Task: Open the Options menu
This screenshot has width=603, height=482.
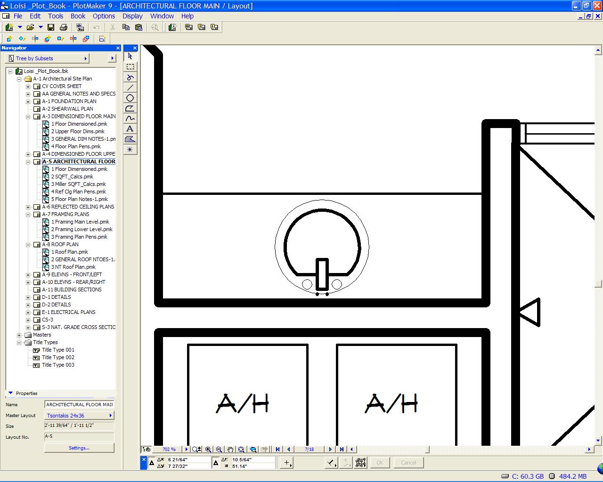Action: pos(104,16)
